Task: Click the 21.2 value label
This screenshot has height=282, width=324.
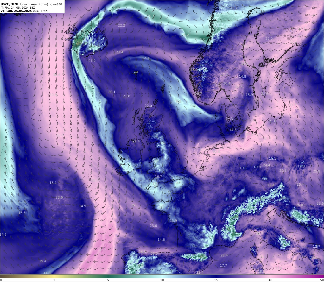Action: (92, 61)
